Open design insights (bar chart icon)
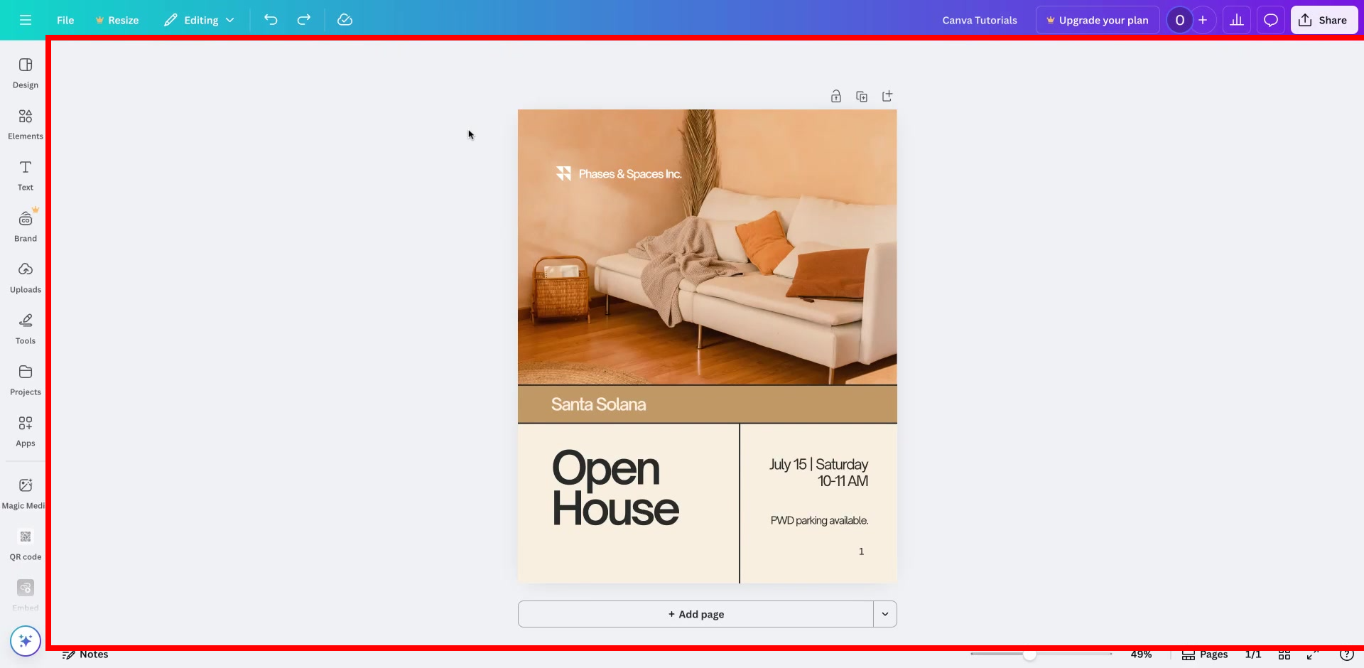Image resolution: width=1364 pixels, height=668 pixels. [x=1237, y=20]
